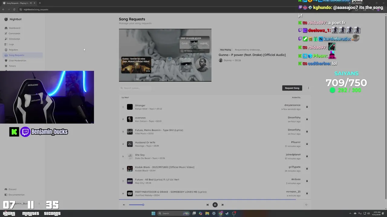Viewport: 387px width, 217px height.
Task: Click the Commands wand icon
Action: 6,33
